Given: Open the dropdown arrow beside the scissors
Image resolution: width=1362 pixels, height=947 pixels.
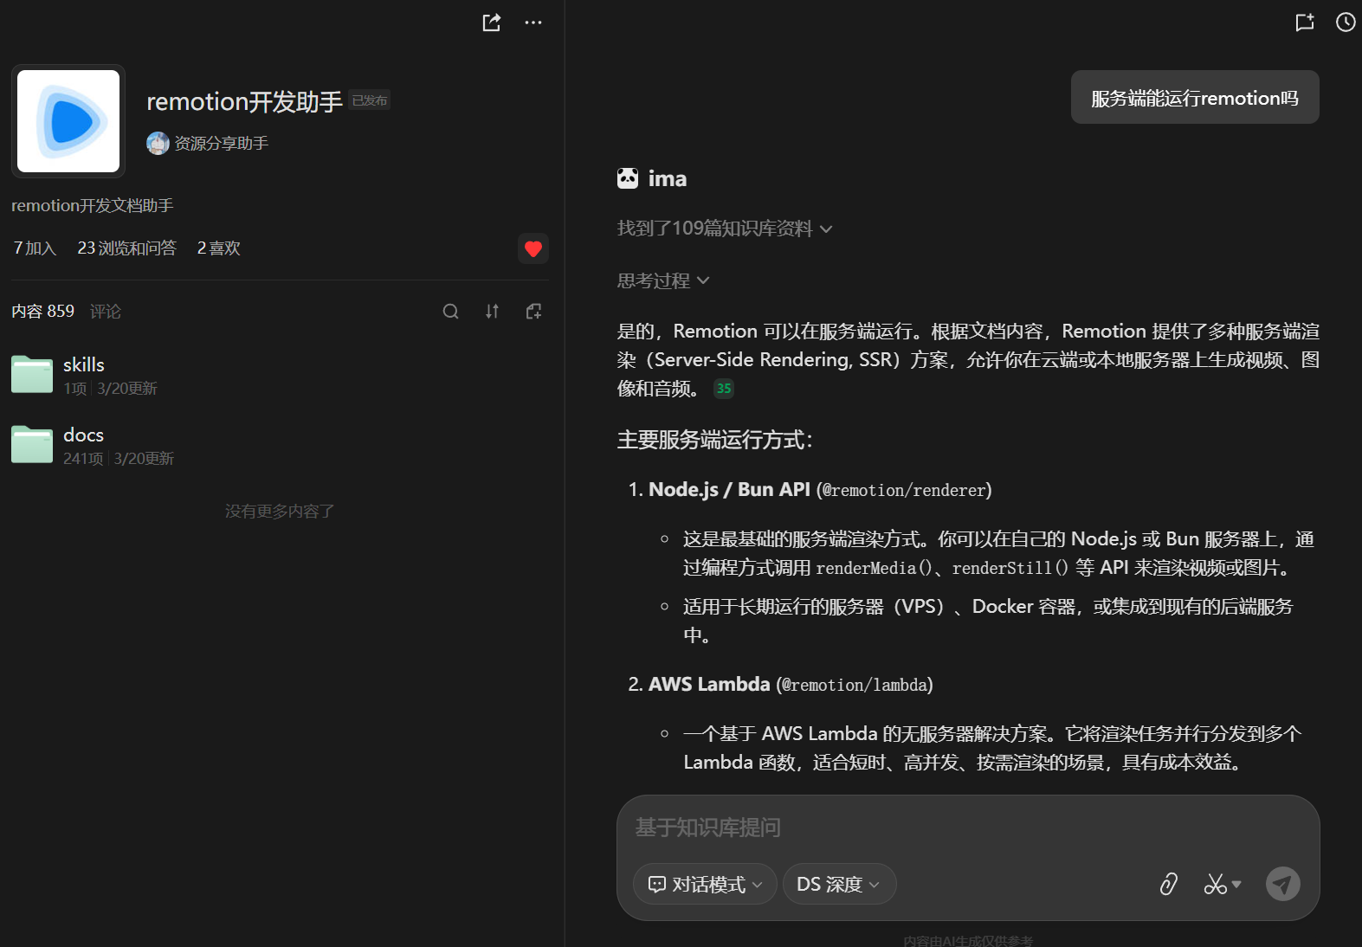Looking at the screenshot, I should 1236,884.
